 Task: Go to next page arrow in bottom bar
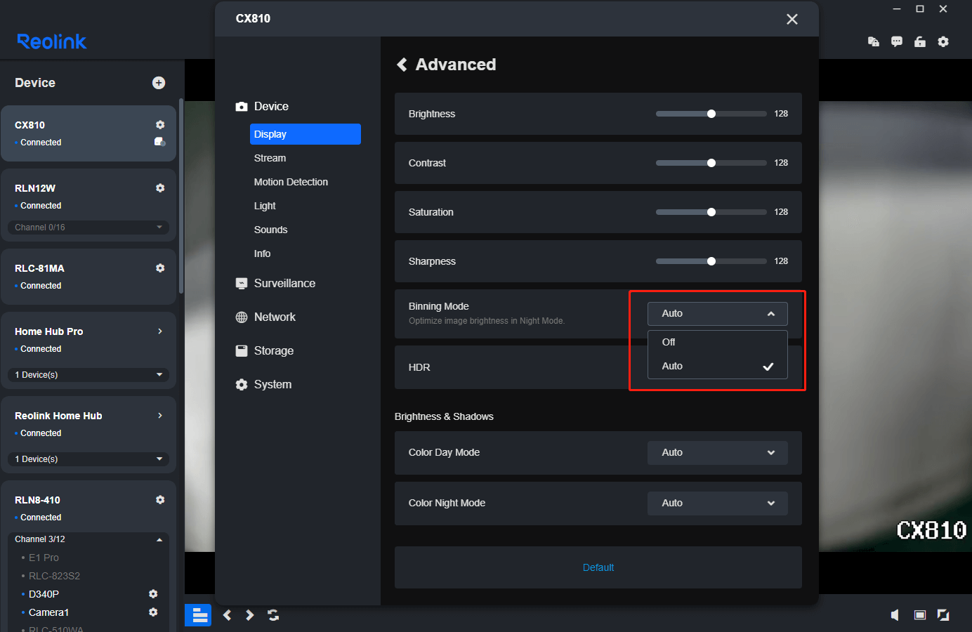(x=249, y=615)
